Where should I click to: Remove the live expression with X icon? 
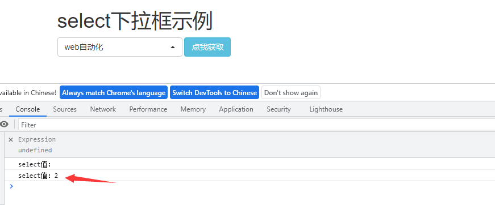tap(11, 140)
